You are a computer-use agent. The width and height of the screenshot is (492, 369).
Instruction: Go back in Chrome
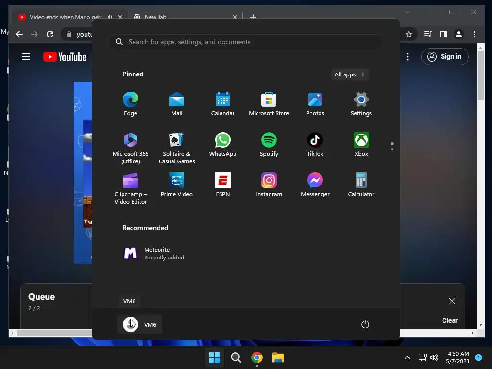(19, 34)
